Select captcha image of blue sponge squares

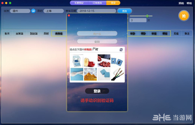pyautogui.click(x=104, y=74)
